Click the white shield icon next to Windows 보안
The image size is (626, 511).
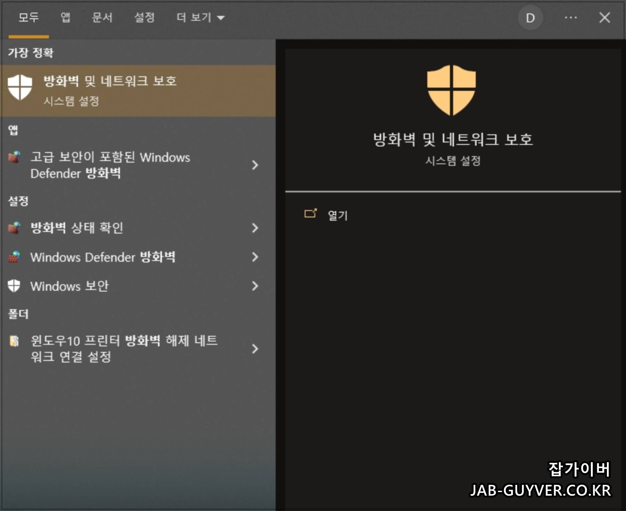pyautogui.click(x=14, y=286)
